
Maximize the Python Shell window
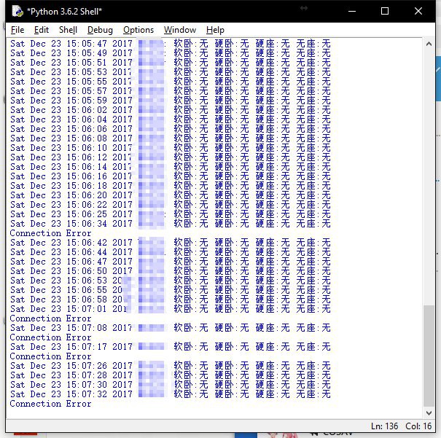coord(385,11)
